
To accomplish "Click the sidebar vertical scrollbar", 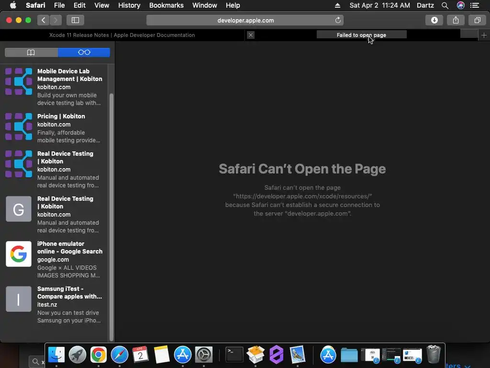I will pos(111,217).
